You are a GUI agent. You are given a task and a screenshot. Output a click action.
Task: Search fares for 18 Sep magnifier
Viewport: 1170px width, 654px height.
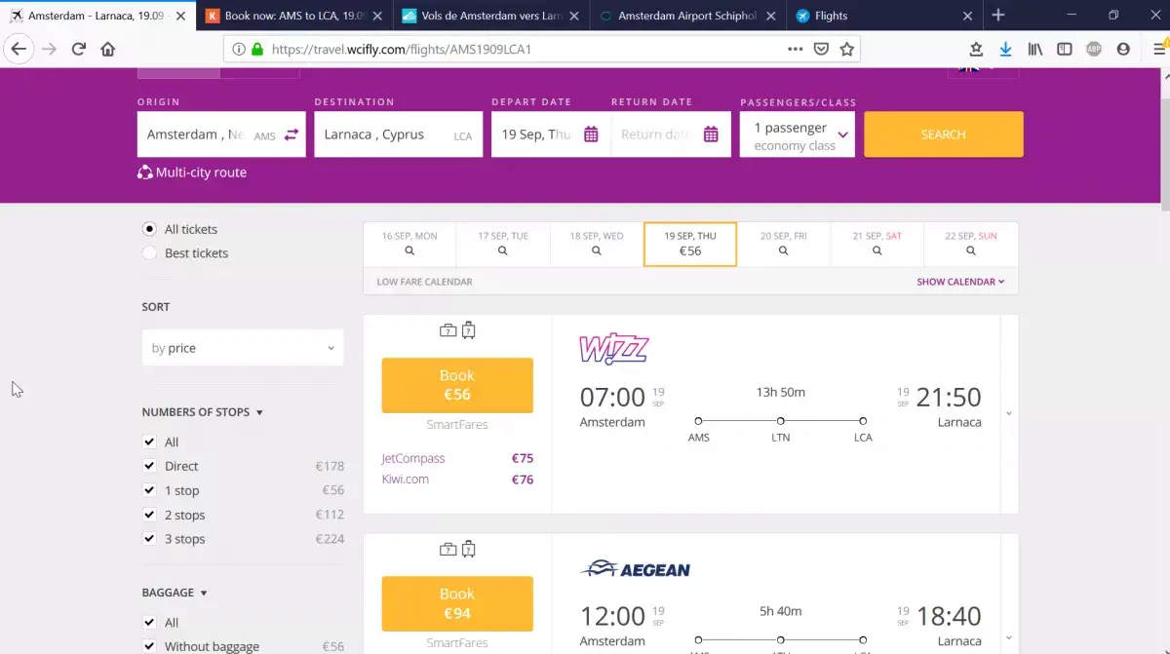(x=597, y=250)
